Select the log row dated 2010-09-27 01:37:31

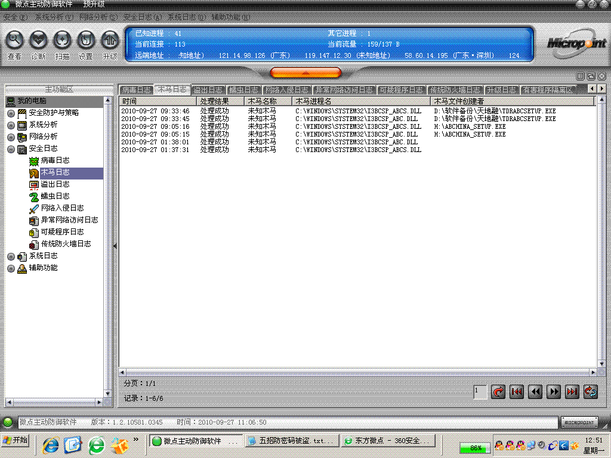point(271,150)
